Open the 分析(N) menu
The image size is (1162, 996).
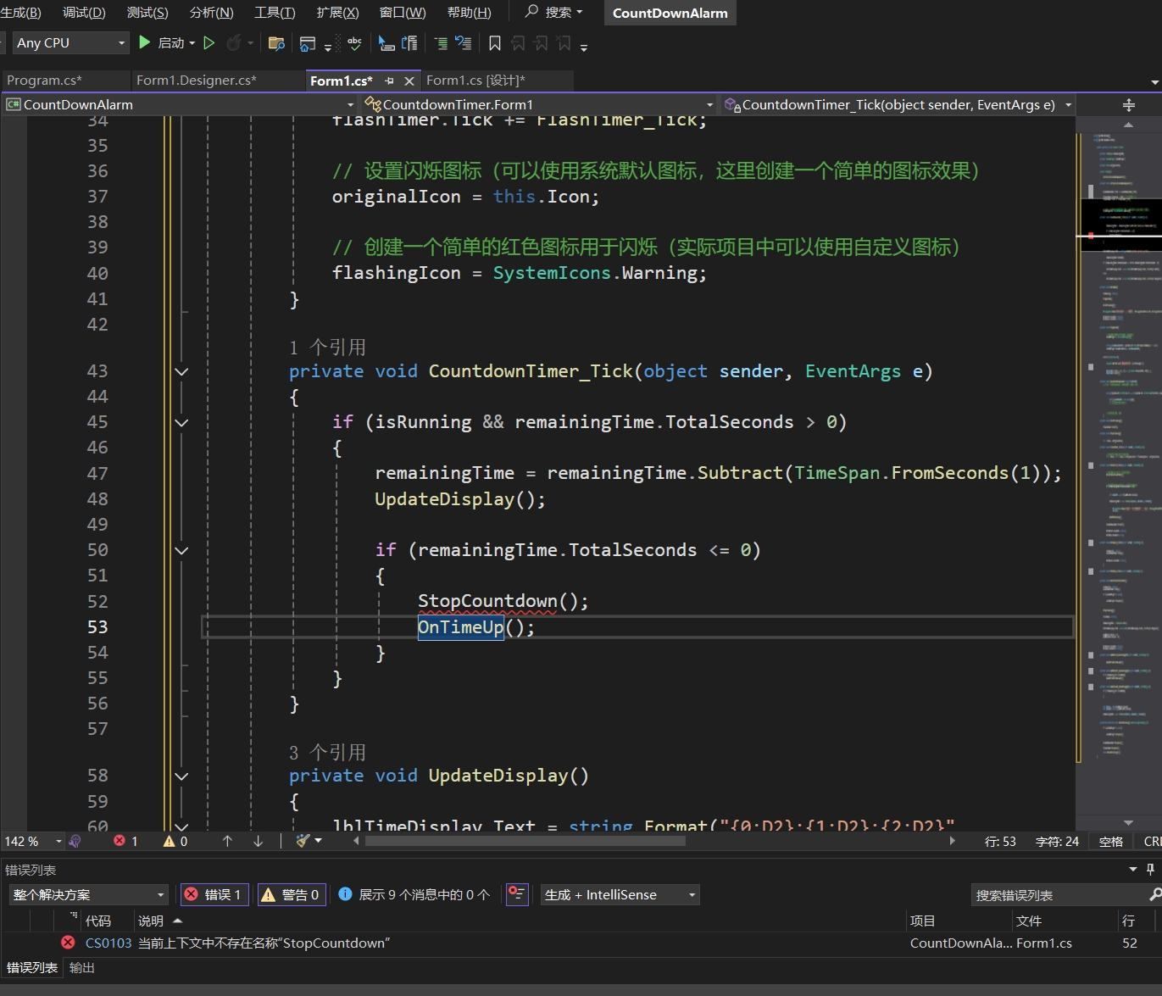click(x=211, y=13)
